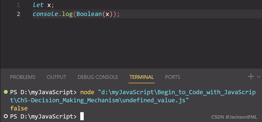262x122 pixels.
Task: Click the node command in terminal
Action: 87,92
